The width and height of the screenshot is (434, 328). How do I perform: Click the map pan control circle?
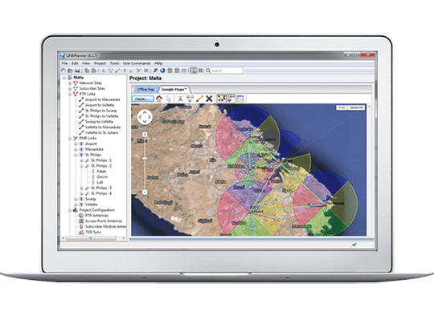(145, 117)
